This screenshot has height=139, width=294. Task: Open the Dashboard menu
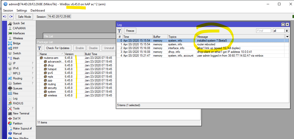pyautogui.click(x=38, y=11)
